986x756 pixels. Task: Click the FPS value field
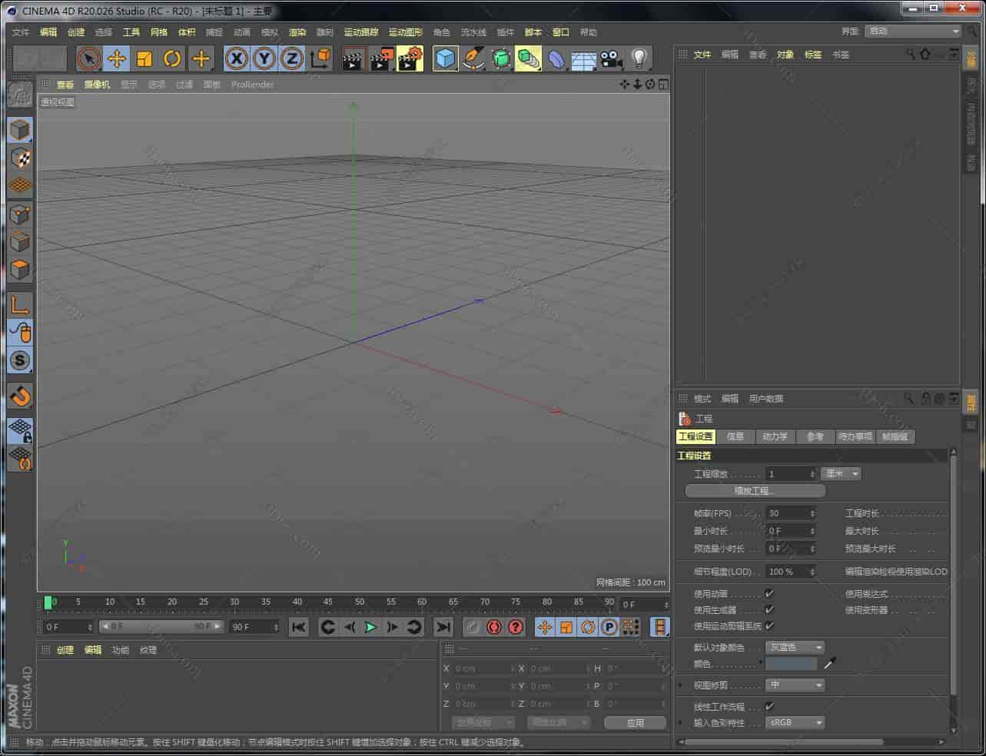point(790,513)
